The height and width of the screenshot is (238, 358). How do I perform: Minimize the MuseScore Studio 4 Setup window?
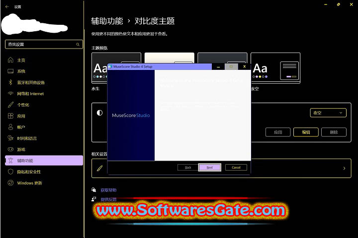218,66
